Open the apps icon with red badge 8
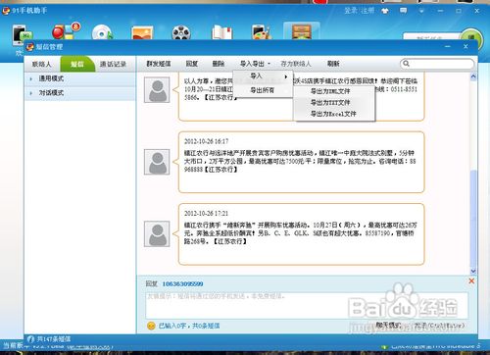 point(66,31)
